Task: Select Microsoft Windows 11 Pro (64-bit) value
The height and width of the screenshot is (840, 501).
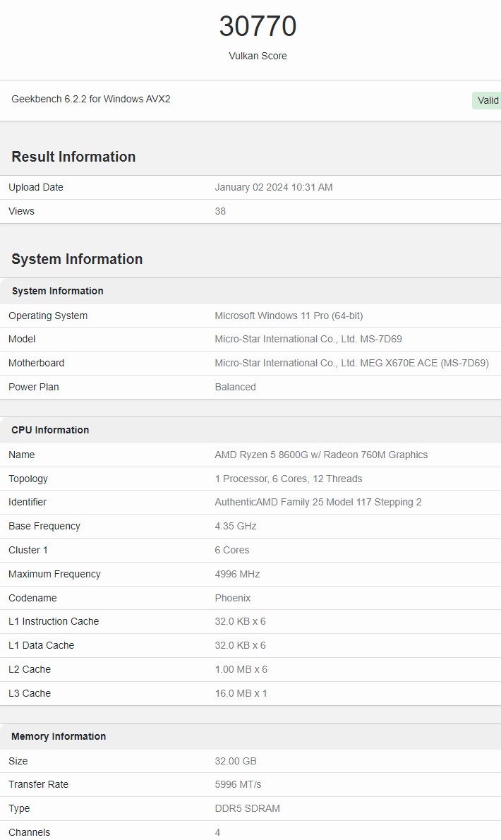Action: pos(289,316)
